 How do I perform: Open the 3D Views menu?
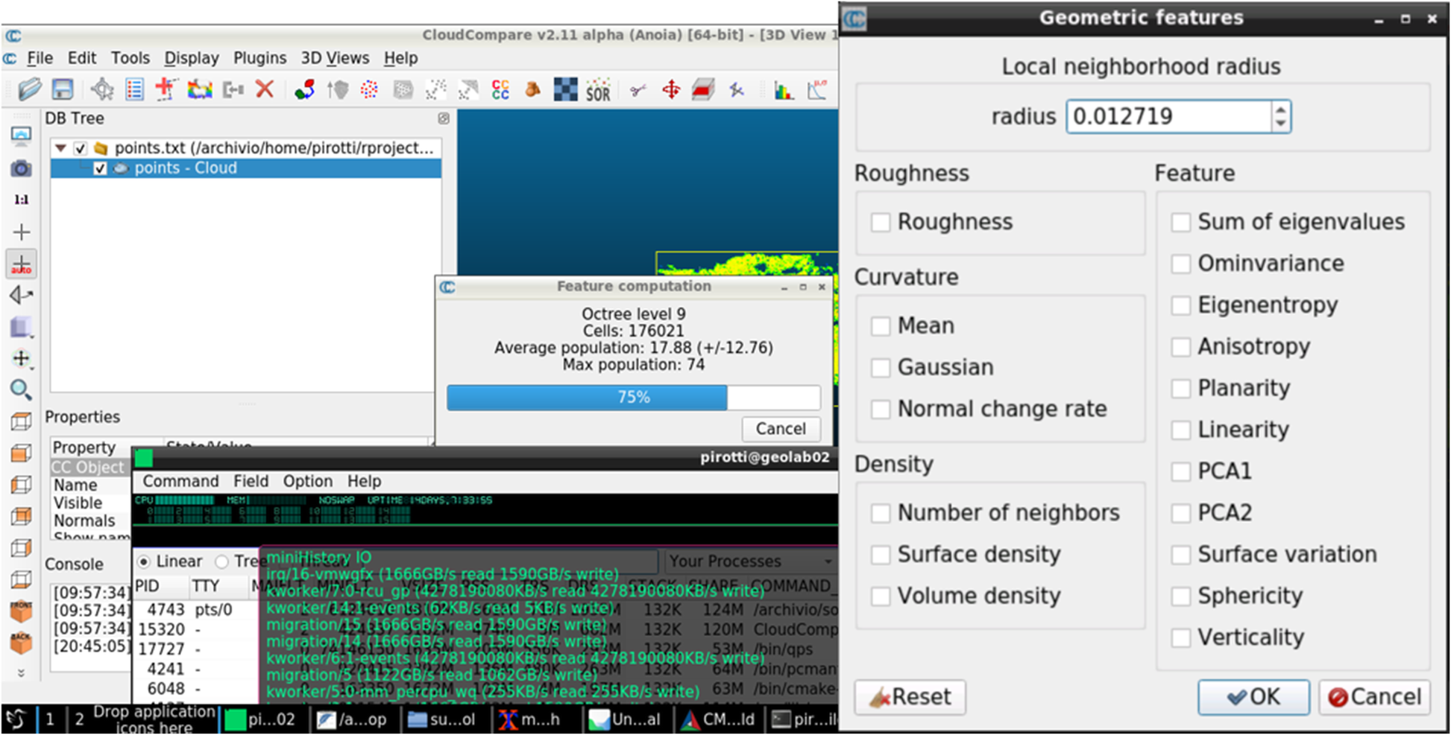pos(335,58)
